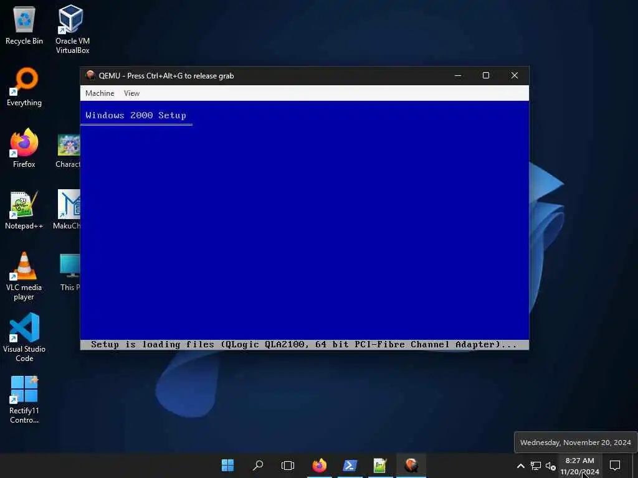Viewport: 638px width, 478px height.
Task: Select the Recycle Bin desktop icon
Action: pyautogui.click(x=24, y=25)
